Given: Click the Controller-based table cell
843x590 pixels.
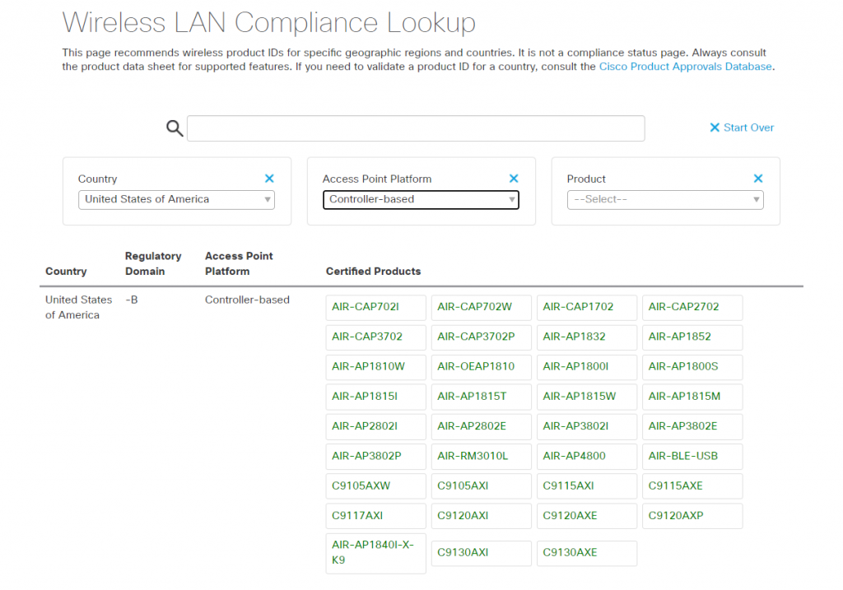Looking at the screenshot, I should pos(247,300).
